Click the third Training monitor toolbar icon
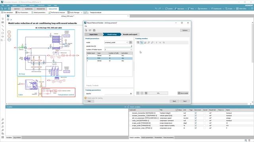The image size is (254, 142). [145, 43]
